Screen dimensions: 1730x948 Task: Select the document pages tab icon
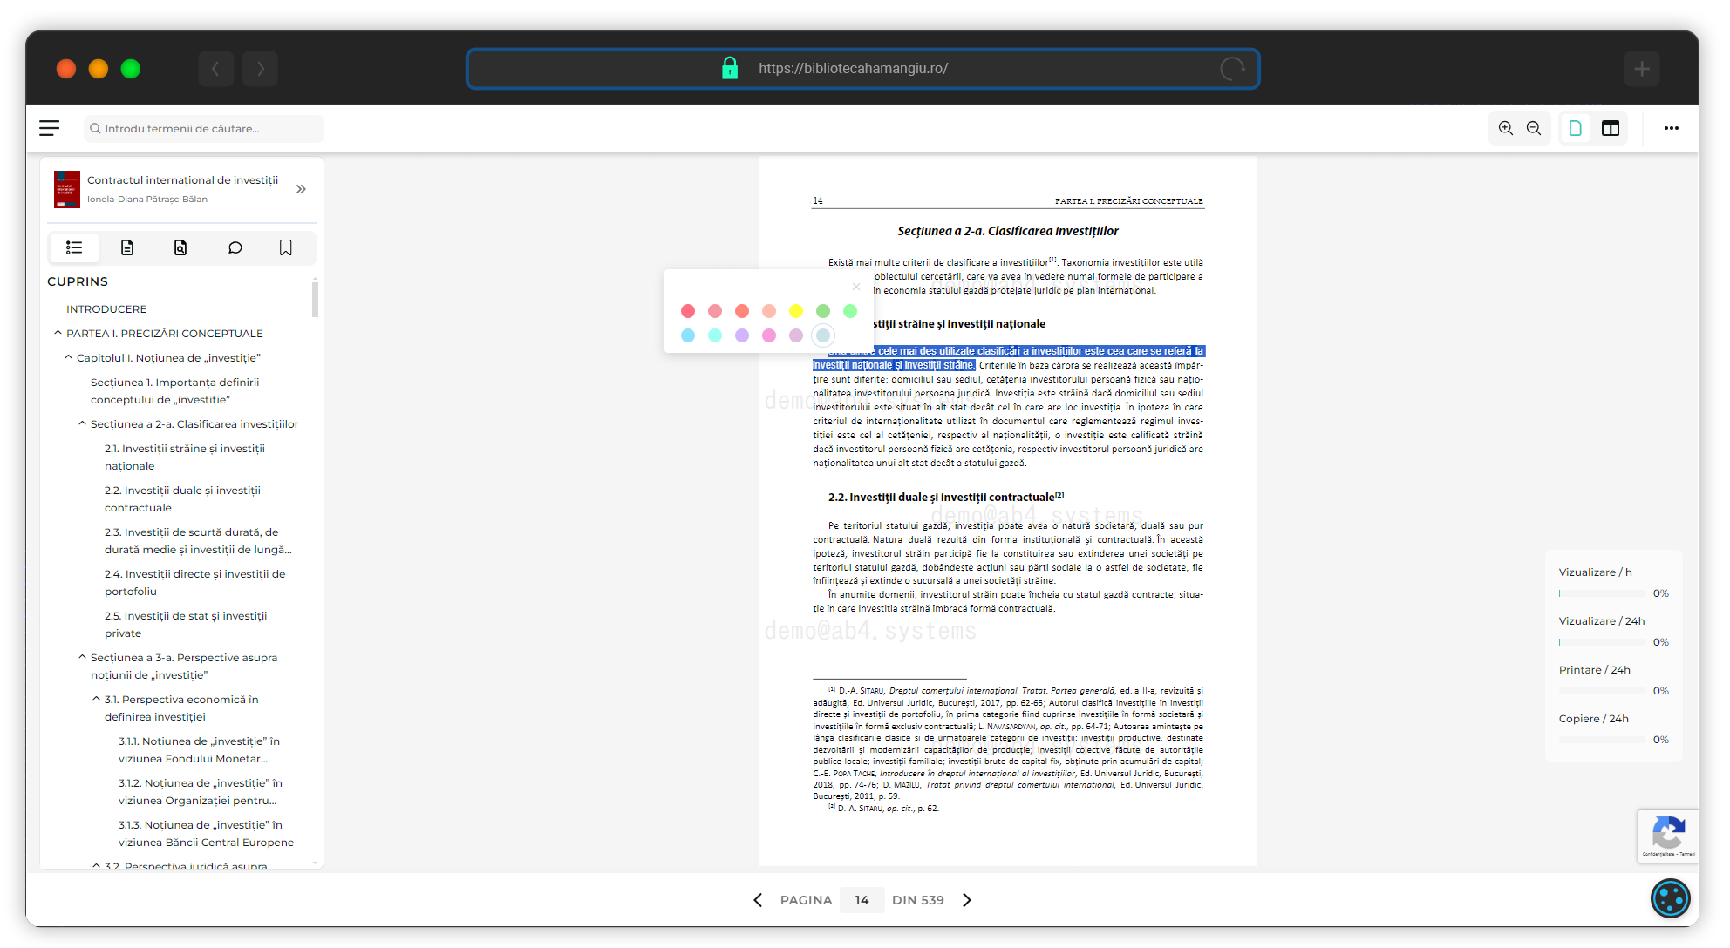pyautogui.click(x=127, y=247)
